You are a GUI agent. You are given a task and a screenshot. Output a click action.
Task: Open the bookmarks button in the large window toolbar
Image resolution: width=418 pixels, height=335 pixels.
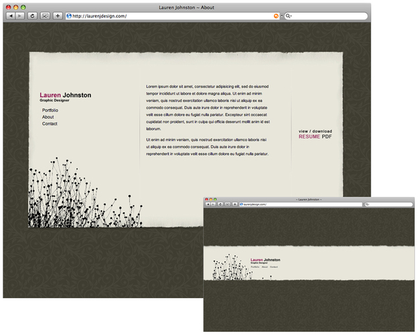pyautogui.click(x=45, y=16)
